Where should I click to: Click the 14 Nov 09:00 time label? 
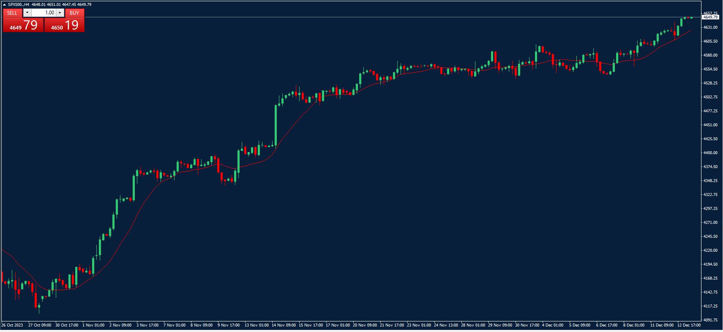pyautogui.click(x=284, y=325)
